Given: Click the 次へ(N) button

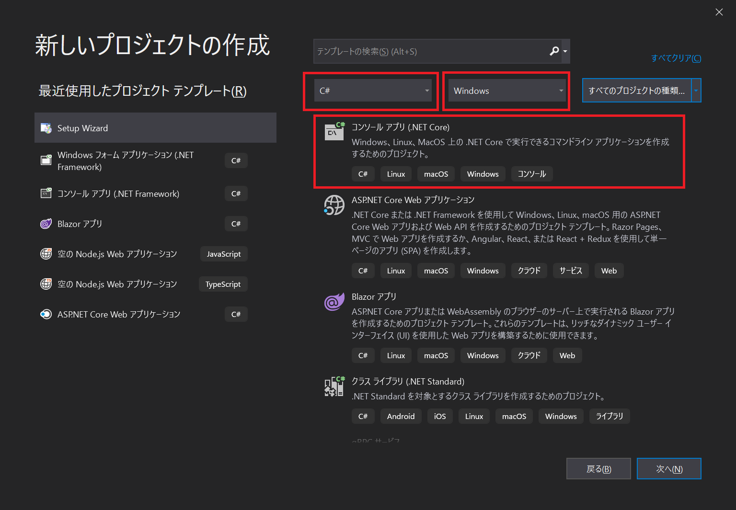Looking at the screenshot, I should coord(669,469).
